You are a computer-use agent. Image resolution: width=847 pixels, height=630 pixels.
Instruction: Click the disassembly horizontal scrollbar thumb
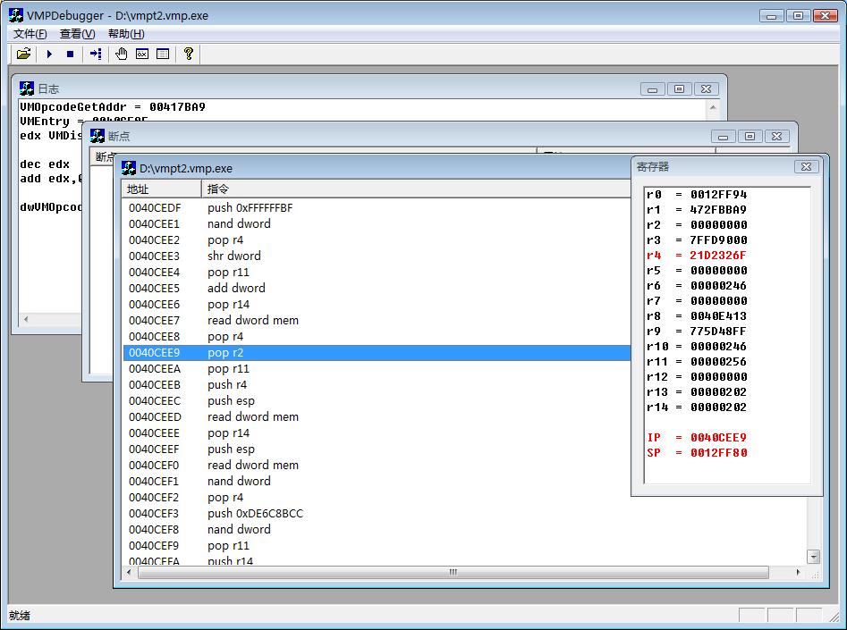click(x=453, y=572)
